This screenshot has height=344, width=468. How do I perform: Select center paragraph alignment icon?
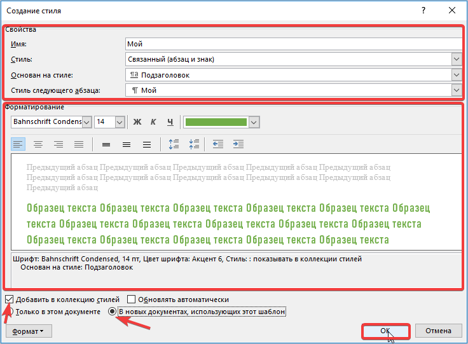(x=38, y=144)
